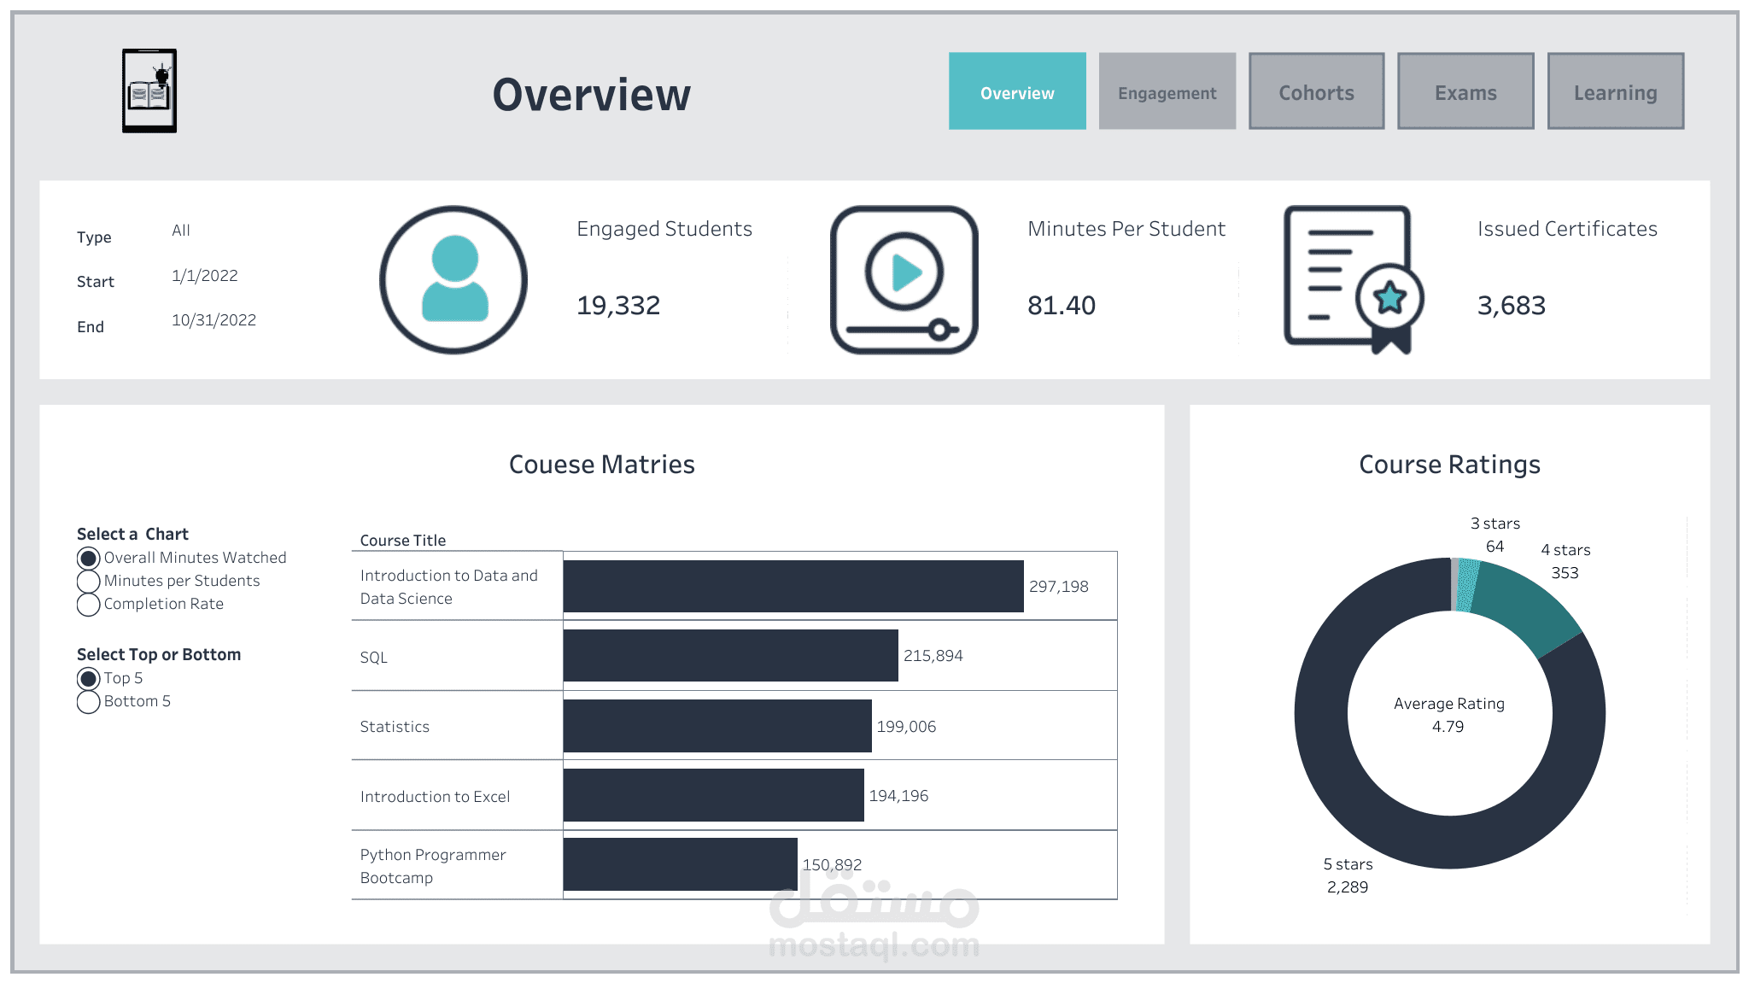Viewport: 1749px width, 983px height.
Task: Click the Issued Certificates document icon
Action: tap(1354, 280)
